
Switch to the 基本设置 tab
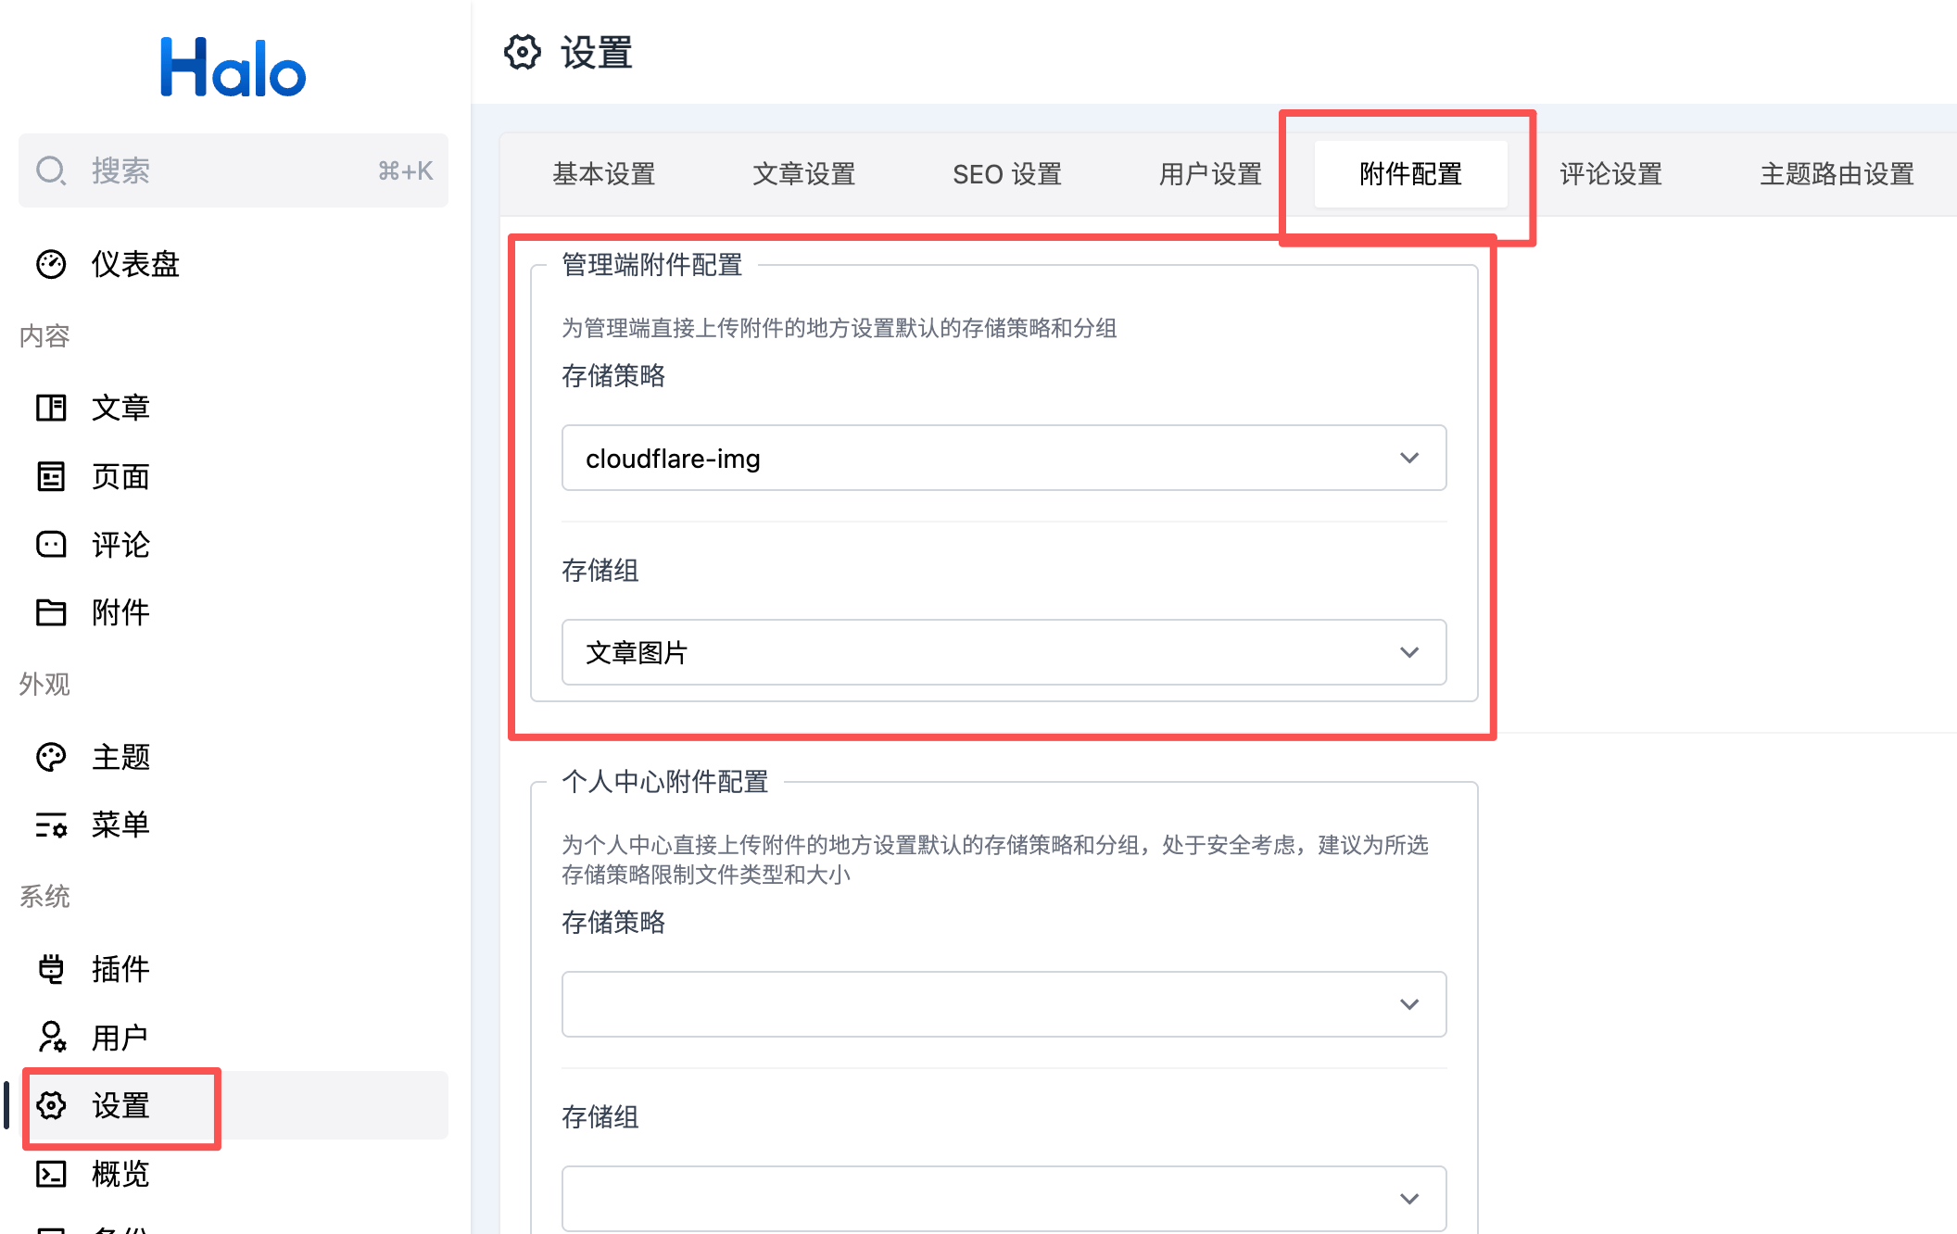click(604, 174)
